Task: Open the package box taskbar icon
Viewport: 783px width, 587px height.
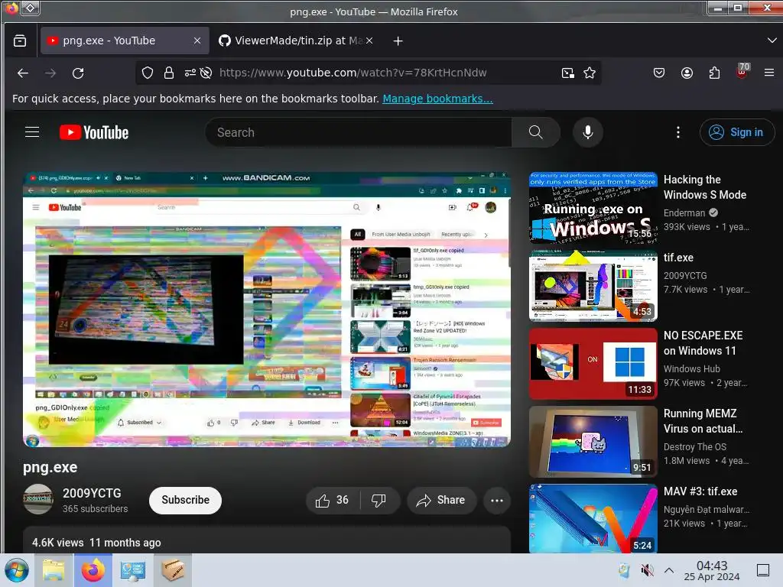Action: click(x=172, y=570)
